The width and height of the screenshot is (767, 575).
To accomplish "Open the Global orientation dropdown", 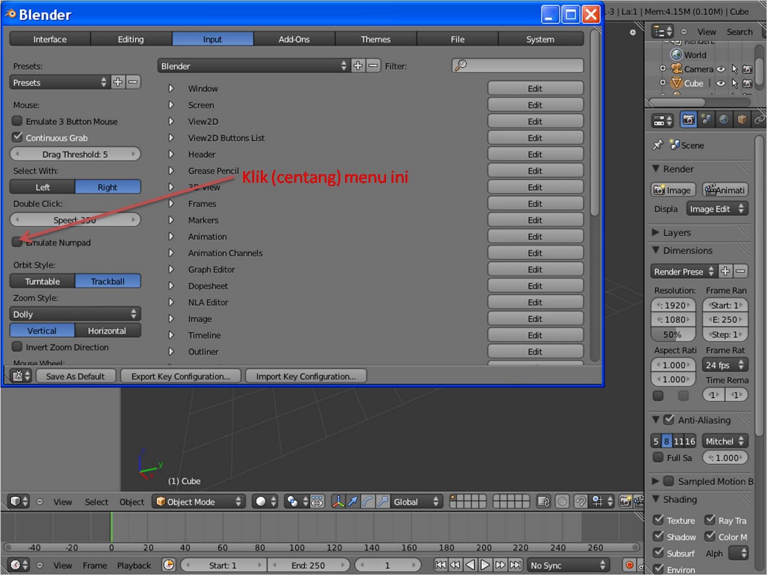I will pyautogui.click(x=416, y=502).
